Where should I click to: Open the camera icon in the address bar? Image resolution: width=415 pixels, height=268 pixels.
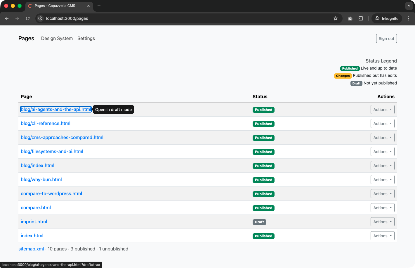[x=350, y=18]
